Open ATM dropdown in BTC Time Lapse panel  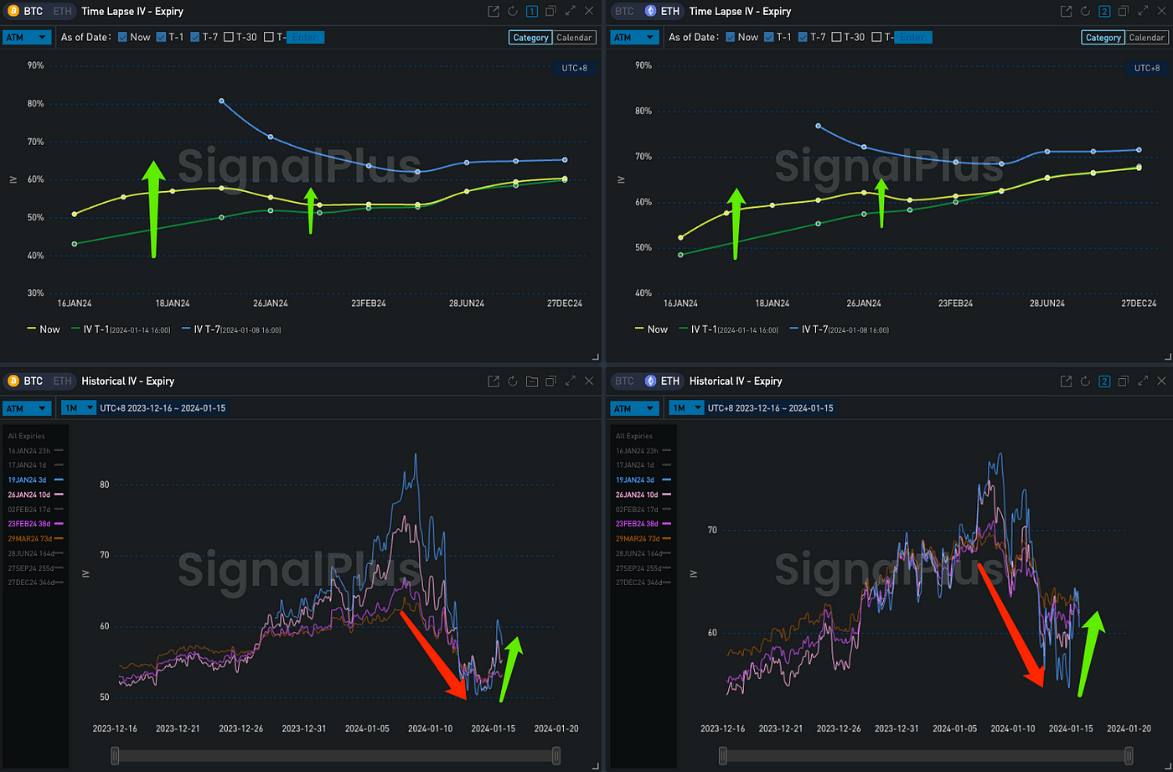click(x=27, y=38)
